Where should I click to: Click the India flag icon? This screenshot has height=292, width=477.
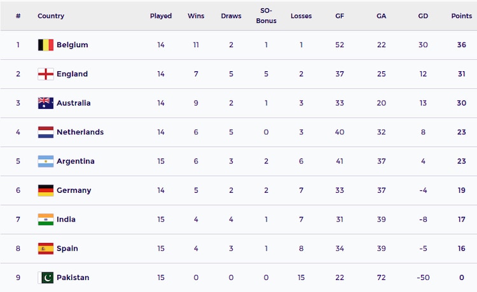(46, 219)
